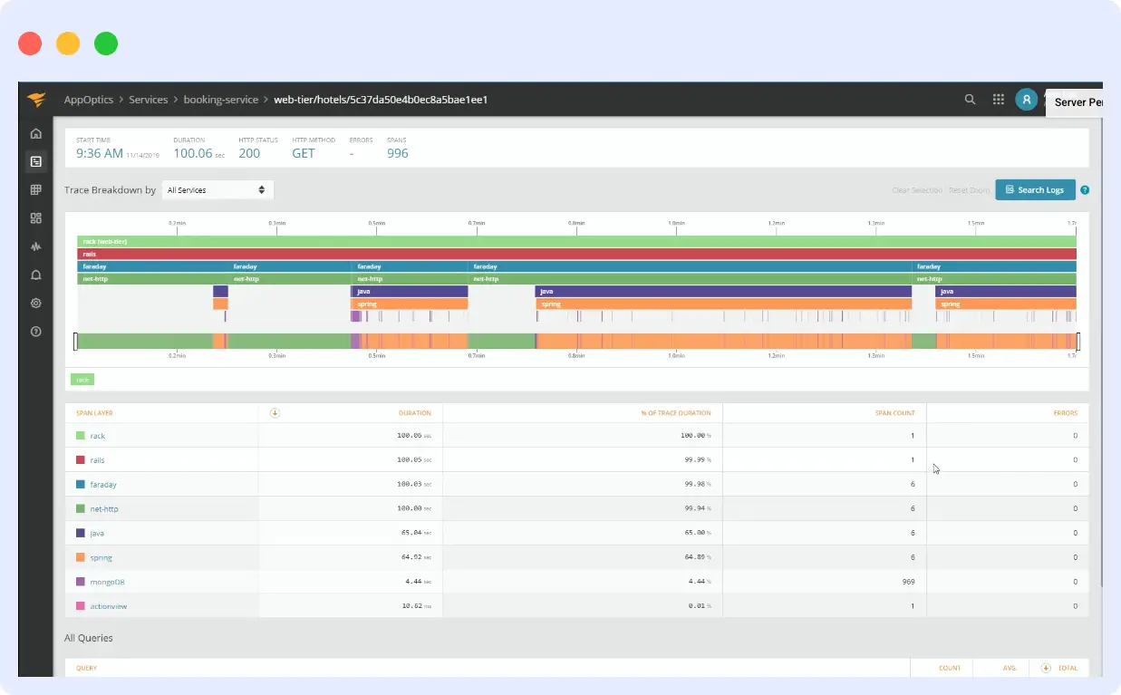This screenshot has width=1121, height=695.
Task: Open the Metrics grid icon in sidebar
Action: tap(35, 189)
